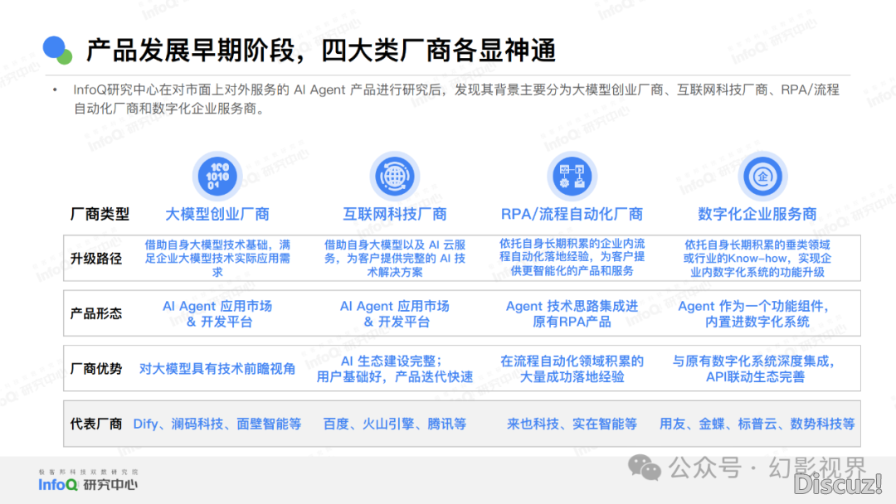The width and height of the screenshot is (896, 504).
Task: Click the row label 产品形态
Action: (x=96, y=313)
